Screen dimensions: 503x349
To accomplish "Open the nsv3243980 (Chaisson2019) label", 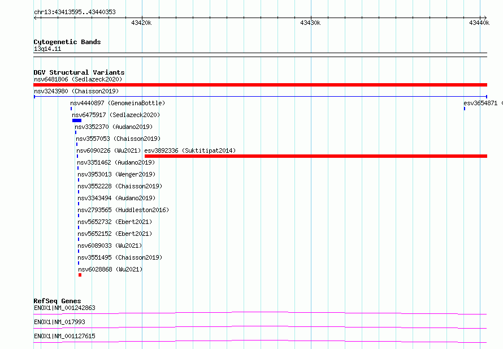I will (76, 91).
